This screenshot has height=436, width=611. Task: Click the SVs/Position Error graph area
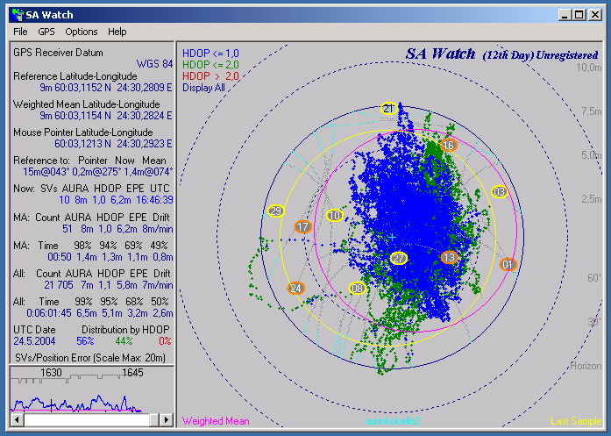(x=91, y=390)
